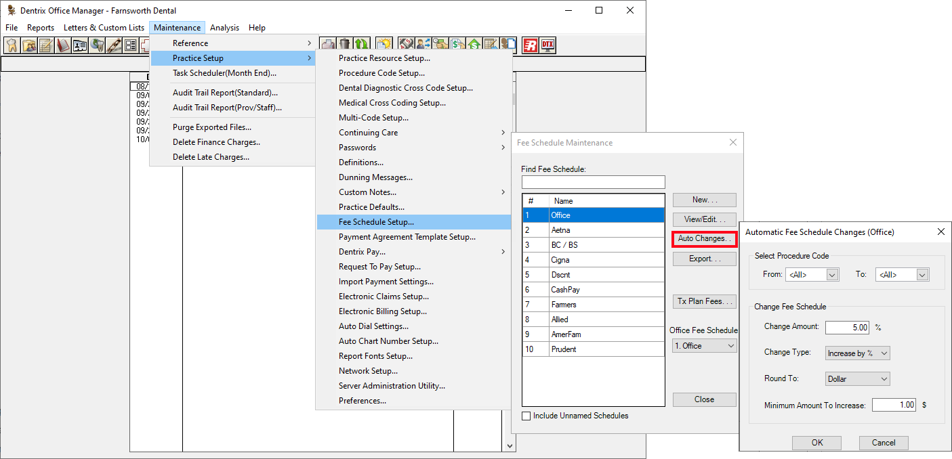
Task: Click the tooth Chart icon in toolbar
Action: coord(12,45)
